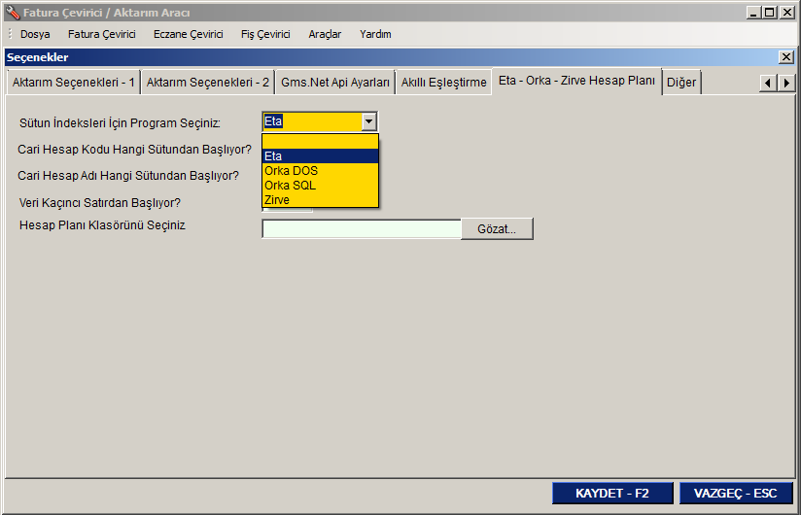
Task: Select the Eta - Orka - Zirve Hesap Planı tab
Action: (x=576, y=81)
